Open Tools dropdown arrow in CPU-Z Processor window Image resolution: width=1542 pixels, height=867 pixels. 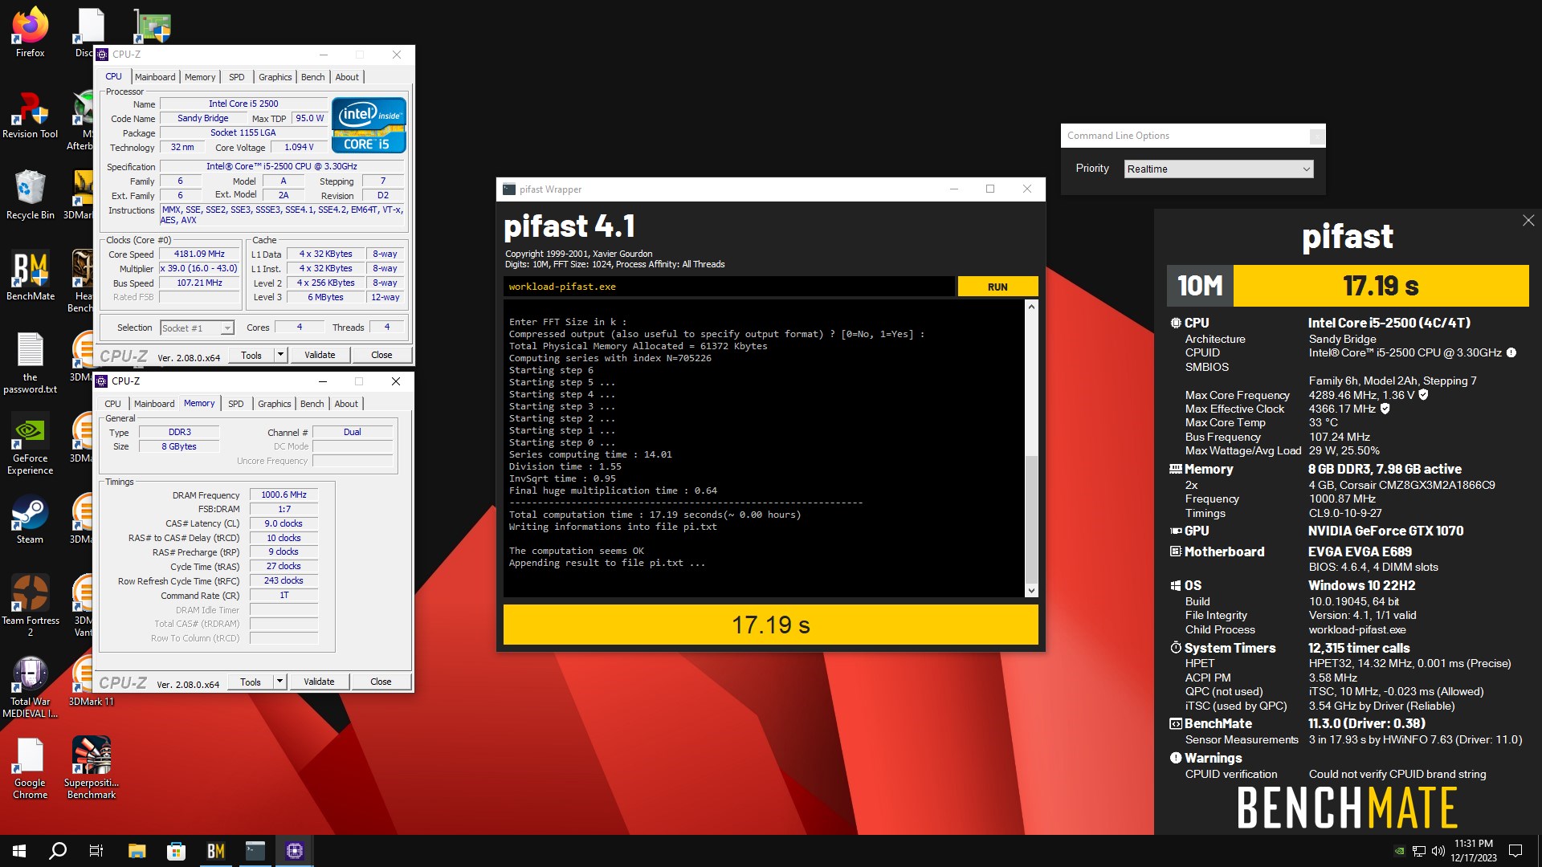point(280,355)
